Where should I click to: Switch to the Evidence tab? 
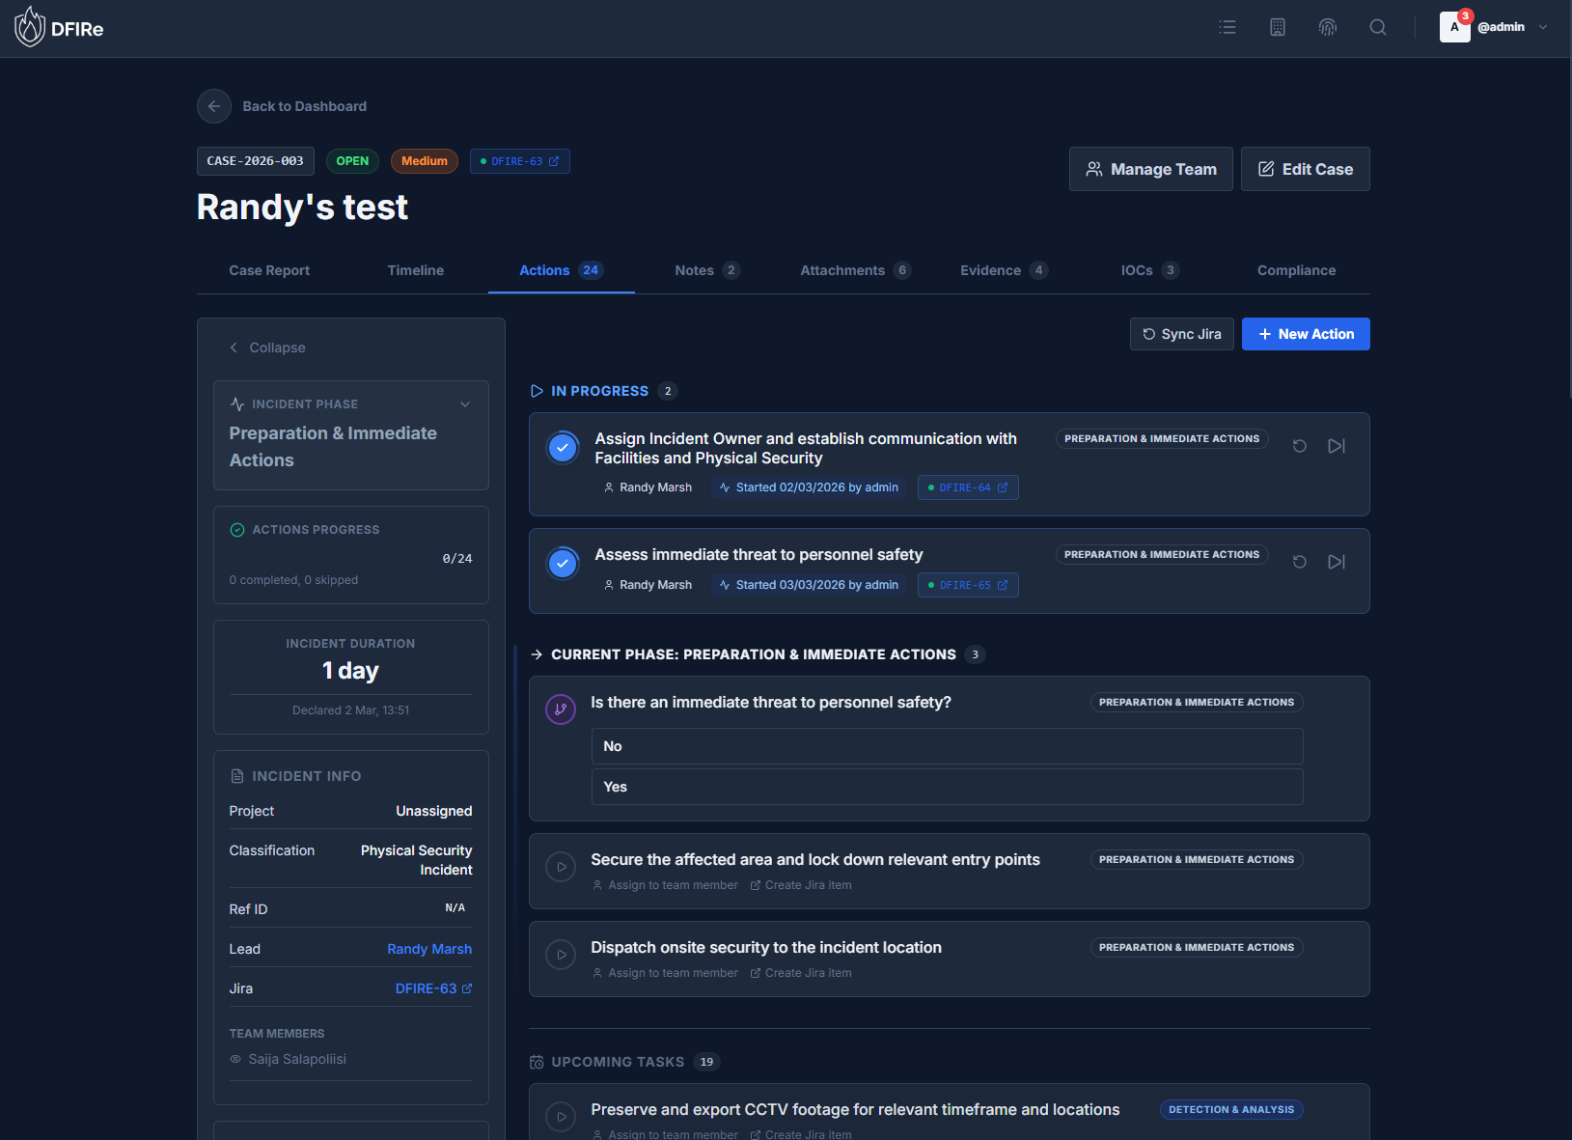(x=990, y=270)
